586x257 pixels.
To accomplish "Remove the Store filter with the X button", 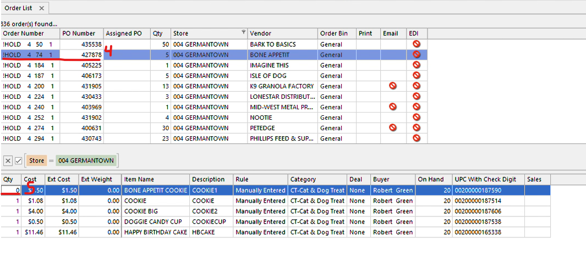I will point(8,161).
